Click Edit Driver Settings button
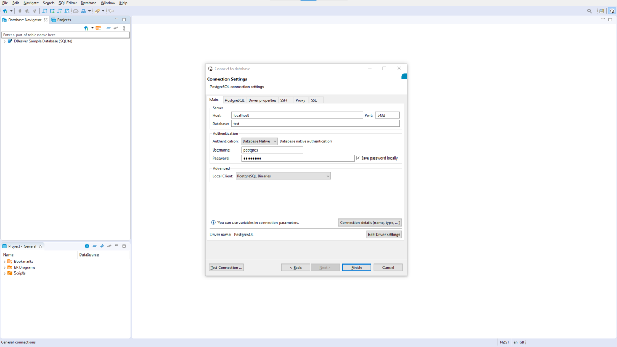Image resolution: width=617 pixels, height=347 pixels. coord(384,235)
